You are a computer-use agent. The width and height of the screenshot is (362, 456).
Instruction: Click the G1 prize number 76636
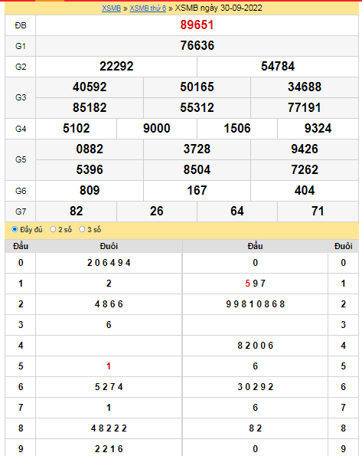pyautogui.click(x=197, y=46)
